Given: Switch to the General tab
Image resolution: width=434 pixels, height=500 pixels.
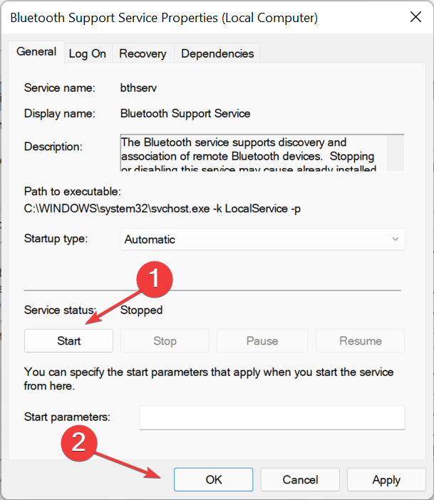Looking at the screenshot, I should coord(36,52).
